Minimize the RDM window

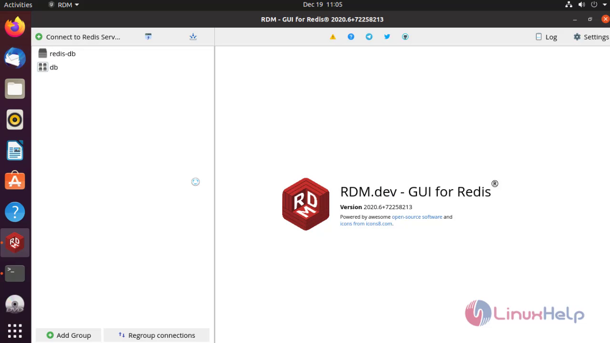click(x=575, y=20)
